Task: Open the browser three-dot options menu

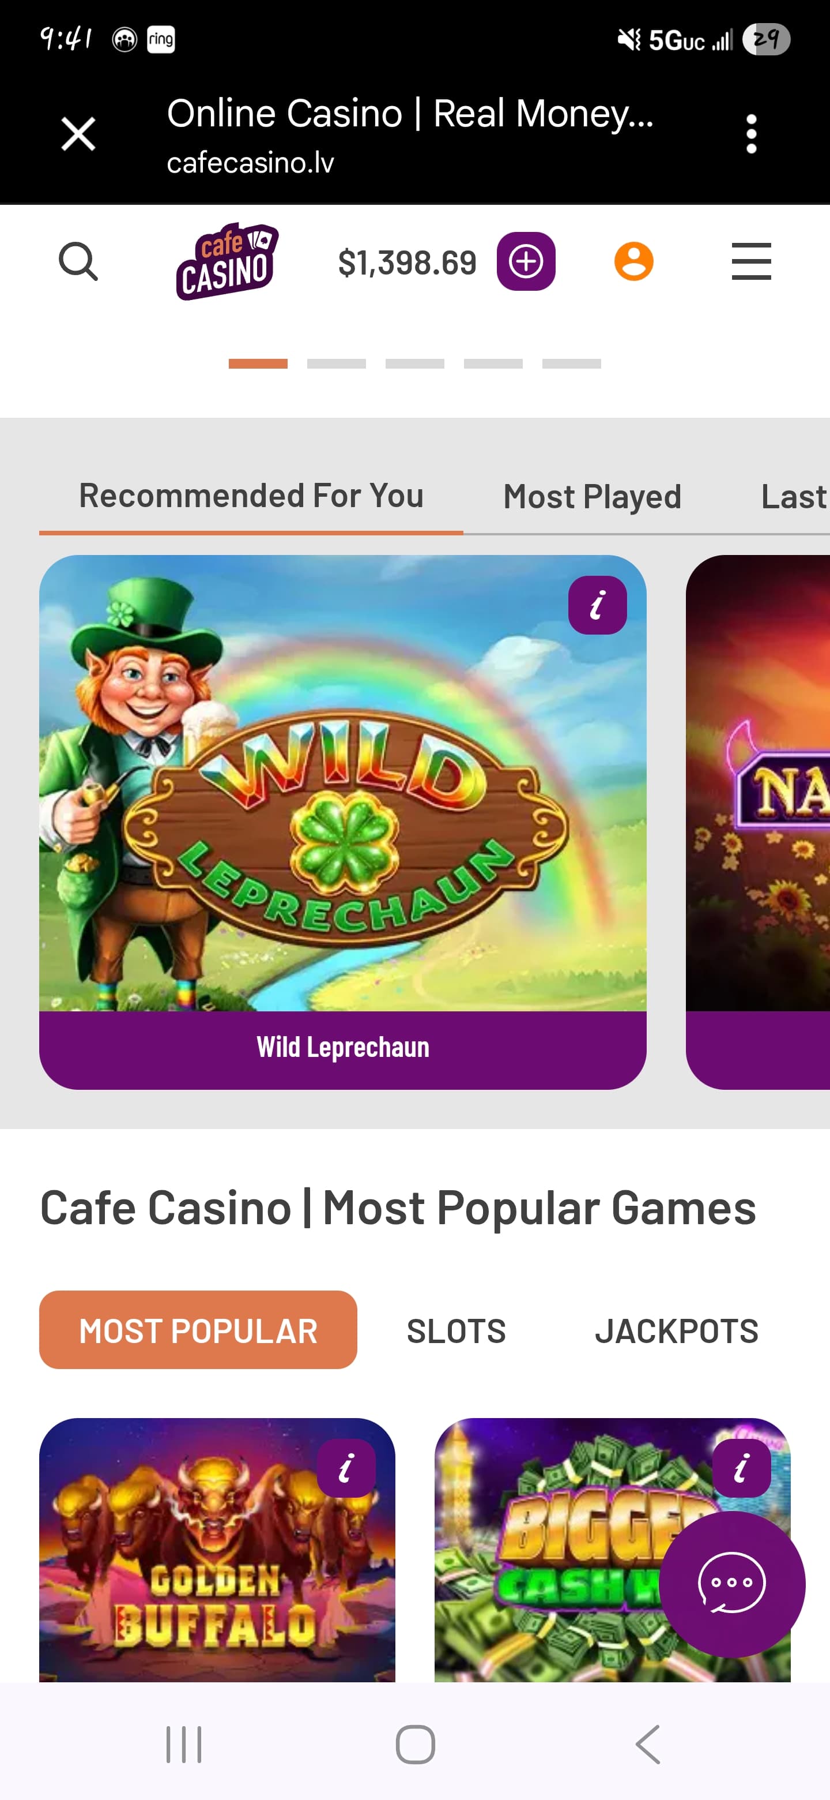Action: coord(751,134)
